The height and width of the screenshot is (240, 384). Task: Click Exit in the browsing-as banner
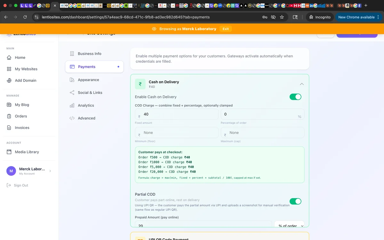click(226, 29)
